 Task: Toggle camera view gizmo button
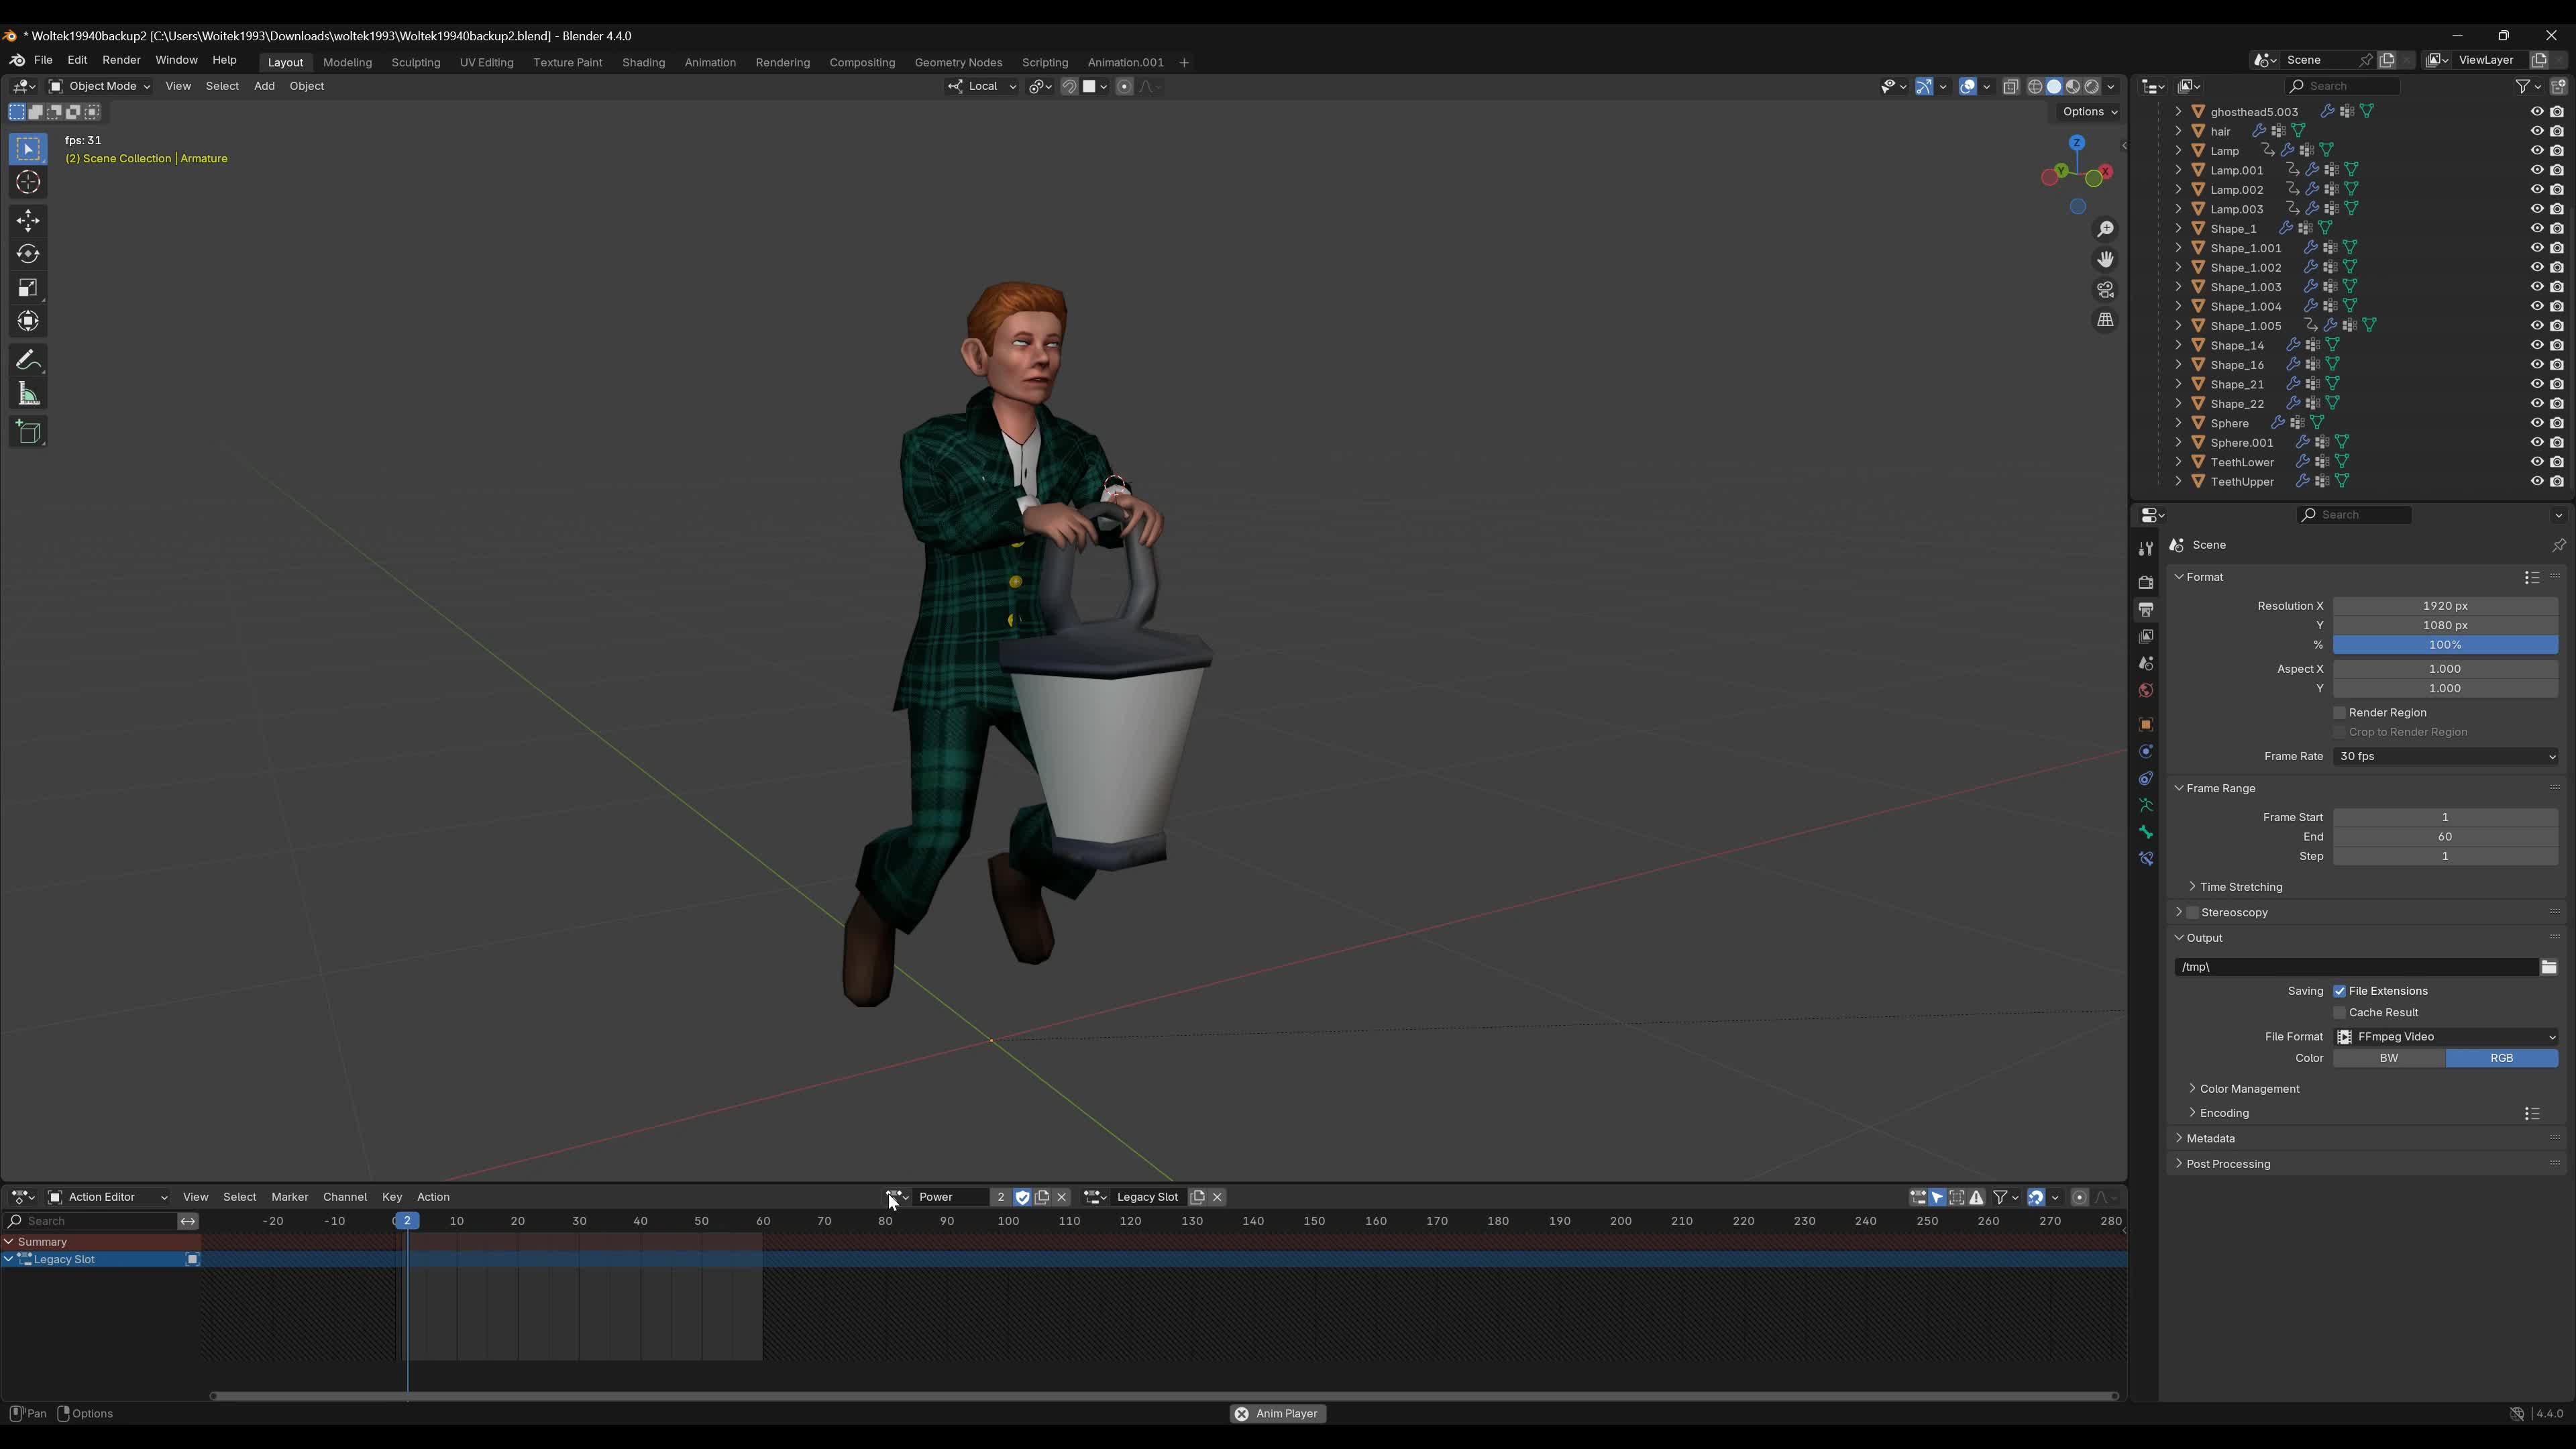click(x=2105, y=290)
